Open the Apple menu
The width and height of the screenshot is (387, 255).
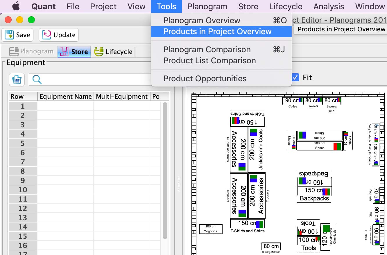click(16, 6)
